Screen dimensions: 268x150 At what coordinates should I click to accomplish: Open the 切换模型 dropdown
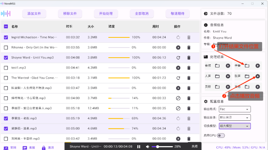(235, 126)
